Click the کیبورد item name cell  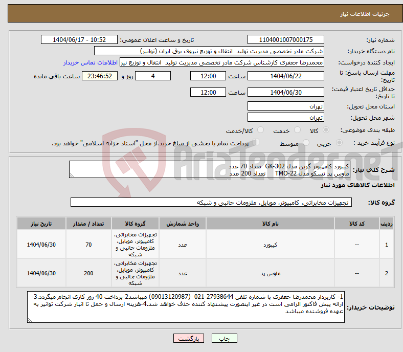coord(270,244)
